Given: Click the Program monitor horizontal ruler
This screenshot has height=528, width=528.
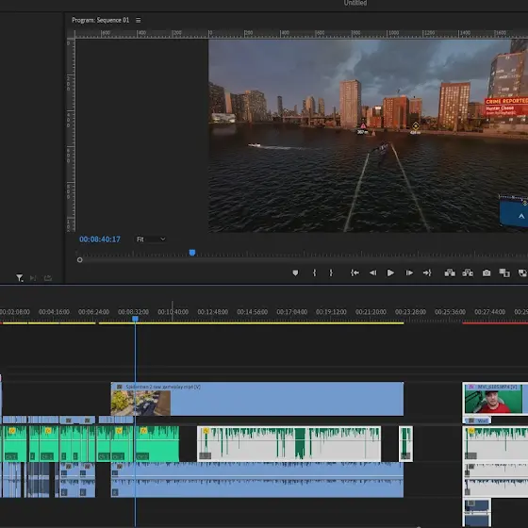Looking at the screenshot, I should 302,33.
